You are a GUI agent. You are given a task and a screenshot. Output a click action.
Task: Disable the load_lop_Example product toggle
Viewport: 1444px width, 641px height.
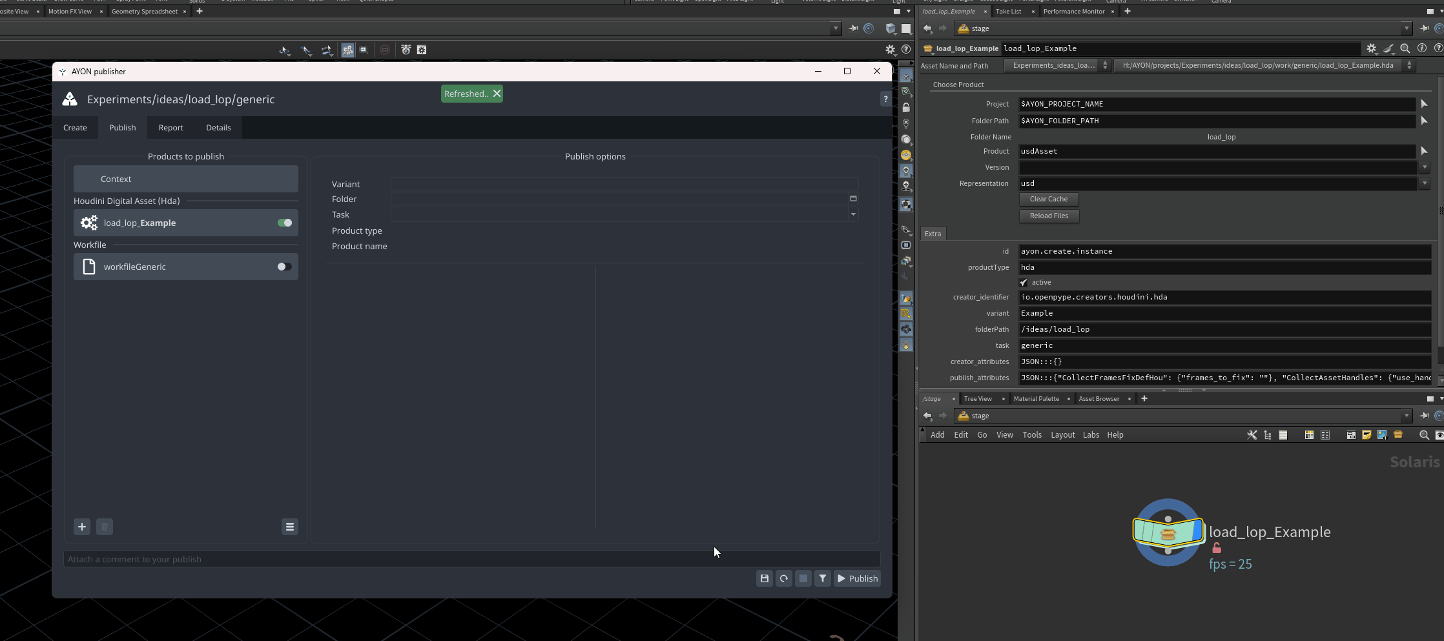pyautogui.click(x=285, y=223)
